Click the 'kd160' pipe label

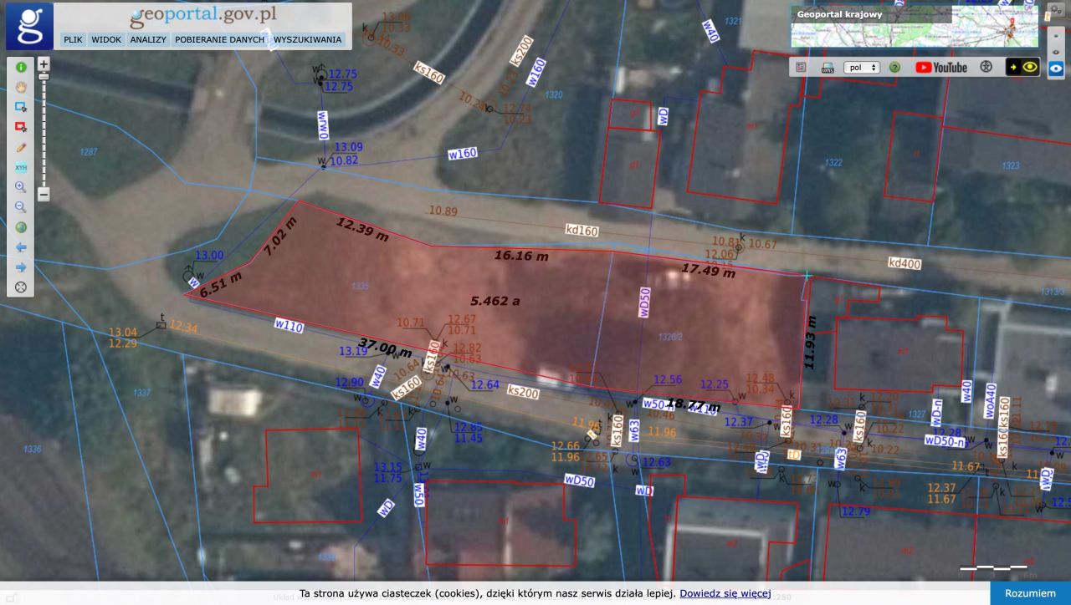(582, 231)
